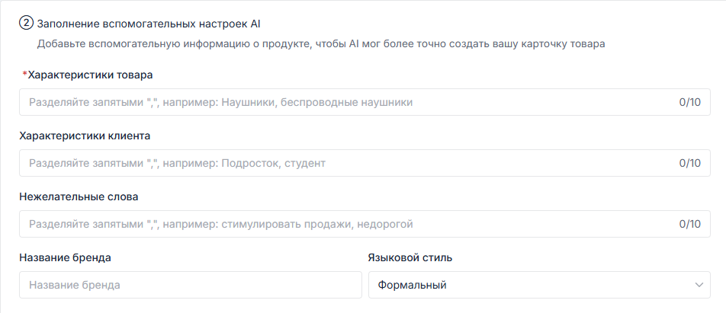Focus the Нежелательные слова input field
726x313 pixels.
(x=365, y=224)
